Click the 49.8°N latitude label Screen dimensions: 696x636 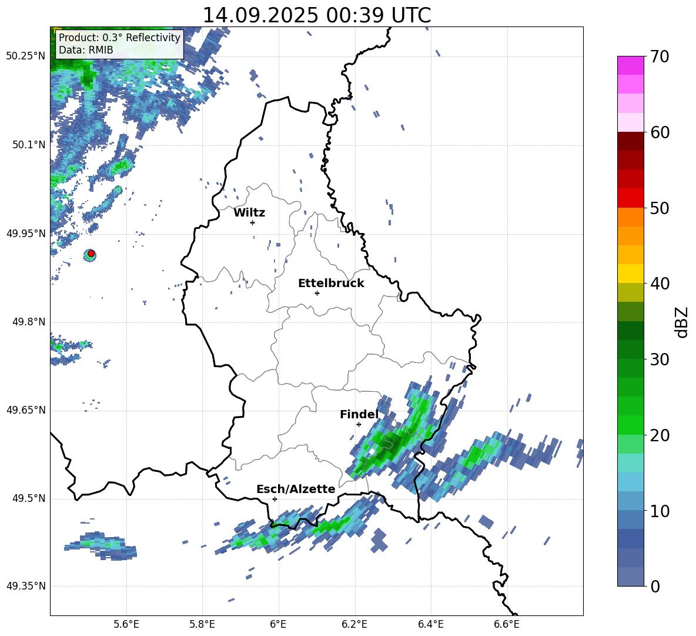(x=28, y=322)
